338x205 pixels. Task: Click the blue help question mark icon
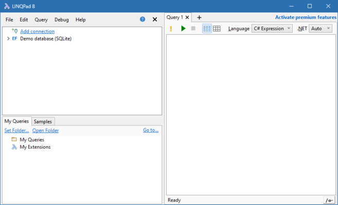coord(143,19)
